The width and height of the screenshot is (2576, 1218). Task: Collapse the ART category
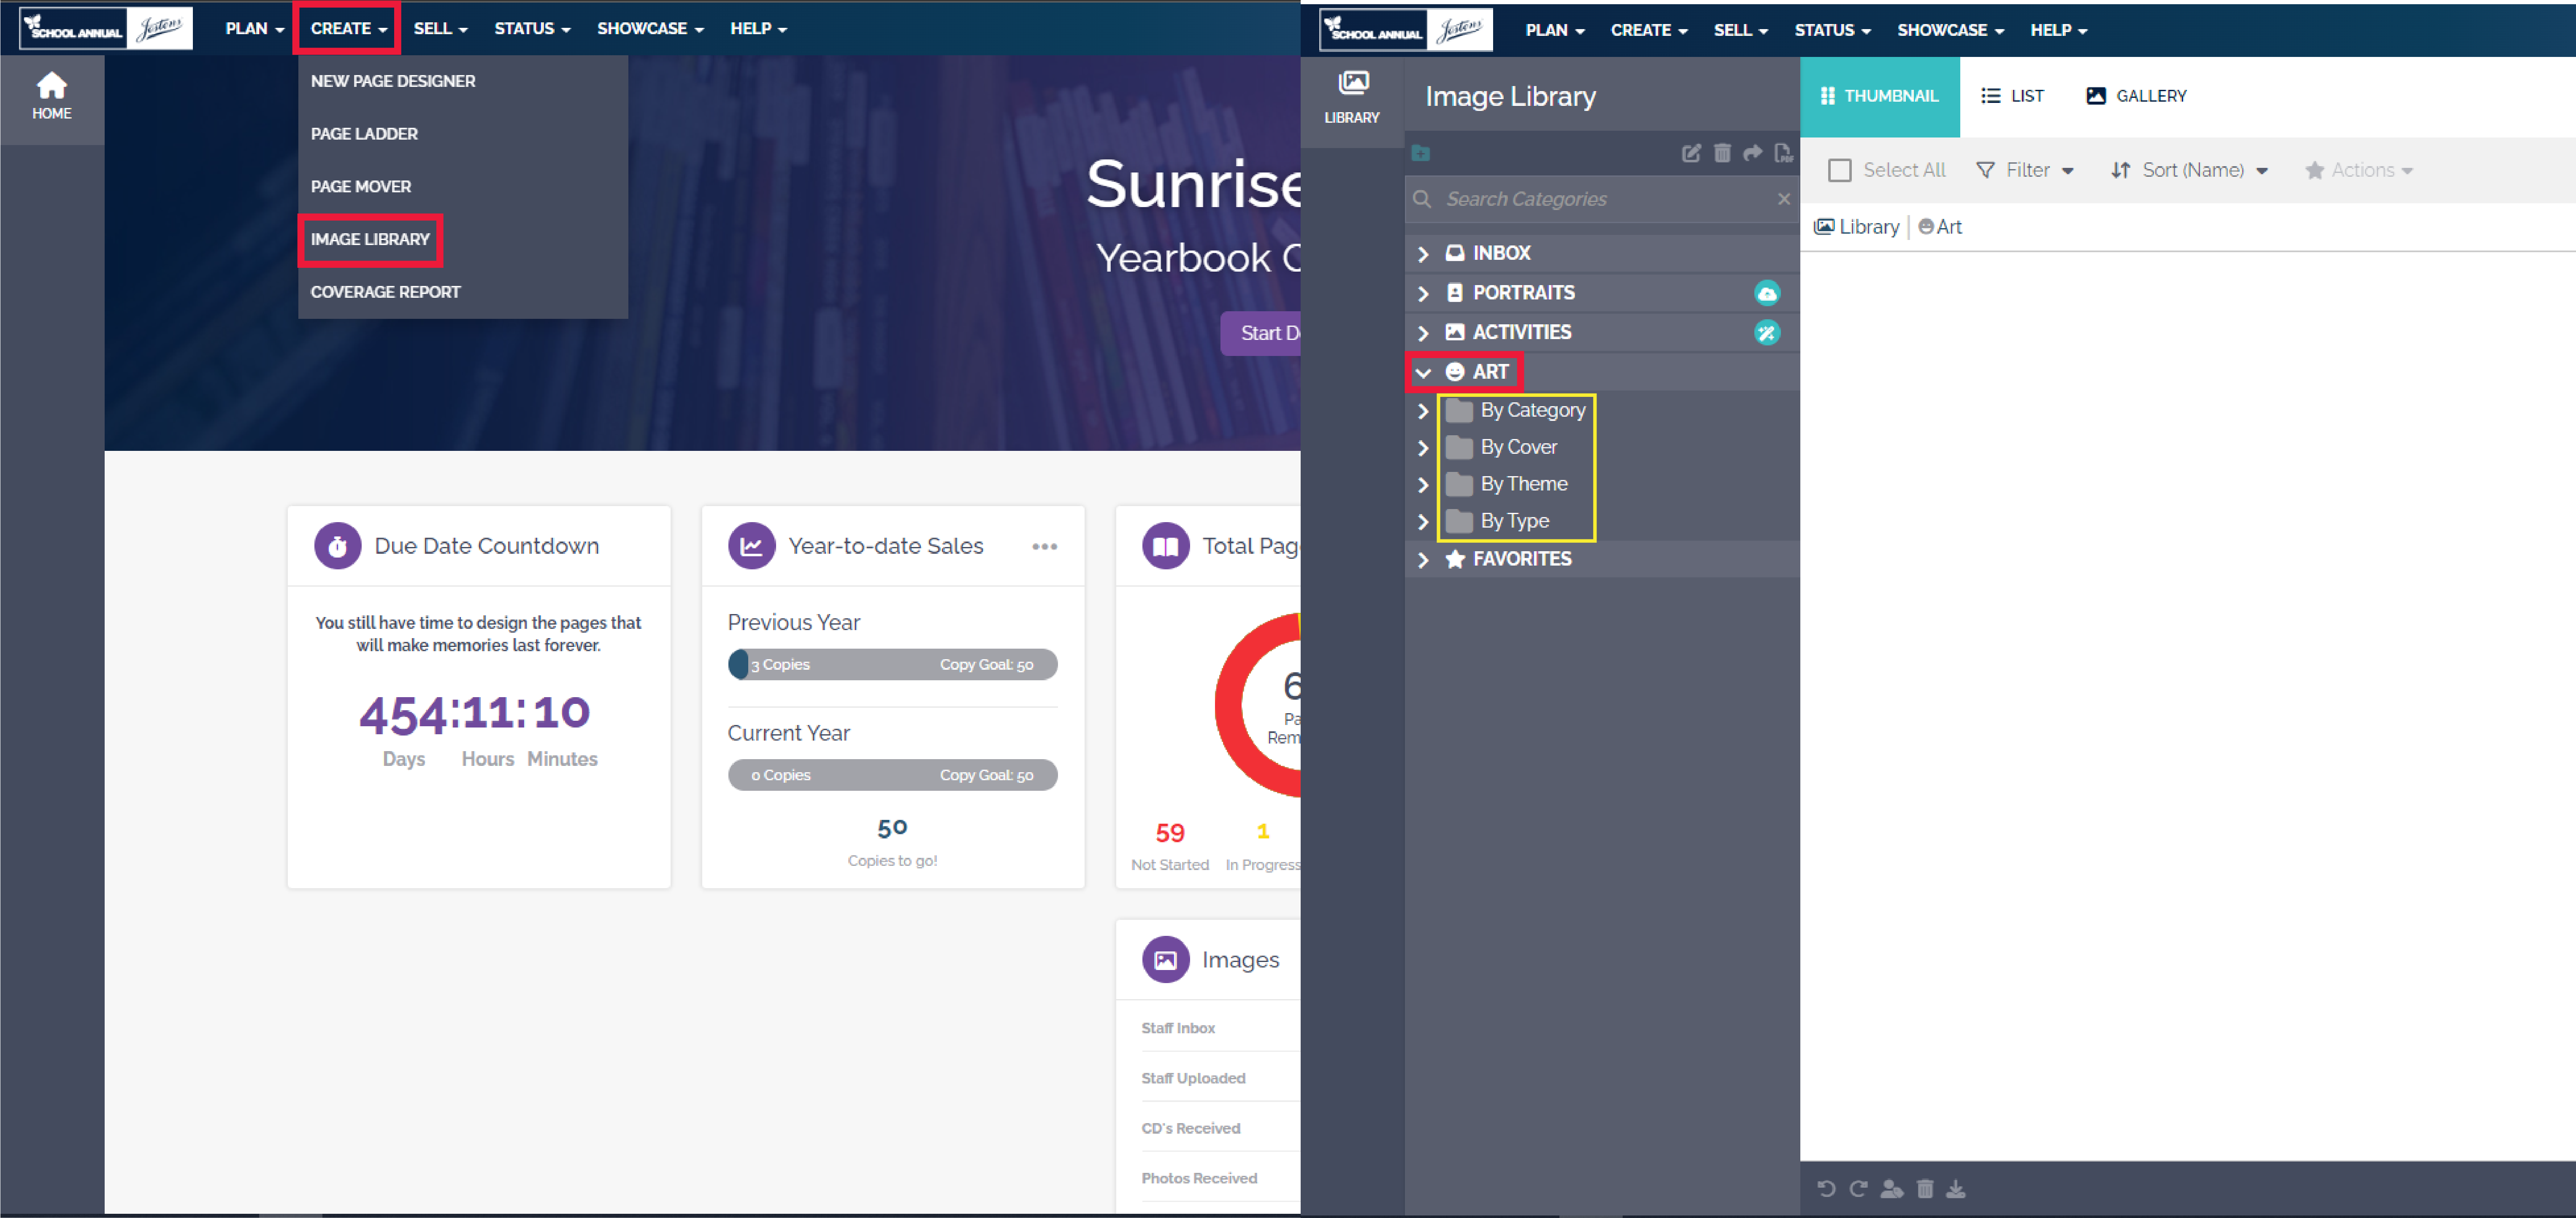(x=1423, y=373)
